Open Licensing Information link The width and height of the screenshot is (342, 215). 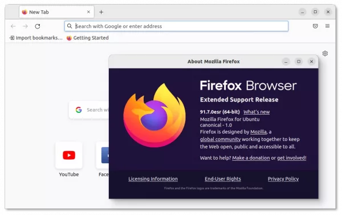pyautogui.click(x=153, y=179)
